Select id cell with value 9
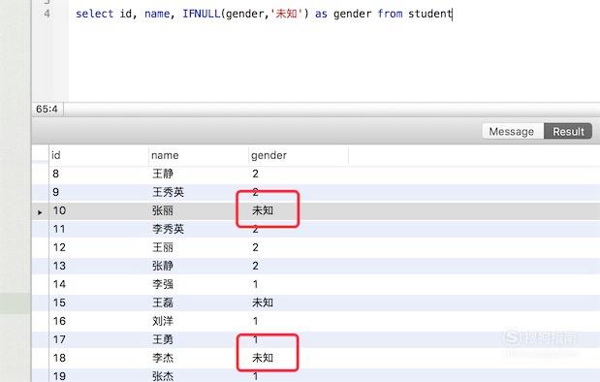Viewport: 600px width, 382px height. tap(56, 192)
